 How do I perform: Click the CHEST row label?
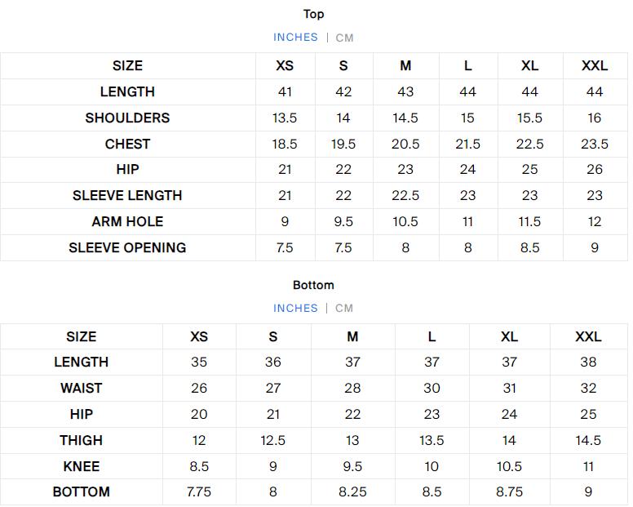(127, 145)
